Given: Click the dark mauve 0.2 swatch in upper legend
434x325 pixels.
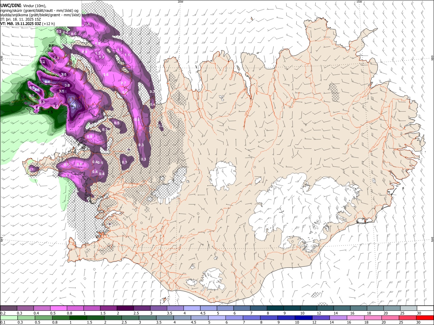Looking at the screenshot, I should pyautogui.click(x=8, y=308).
